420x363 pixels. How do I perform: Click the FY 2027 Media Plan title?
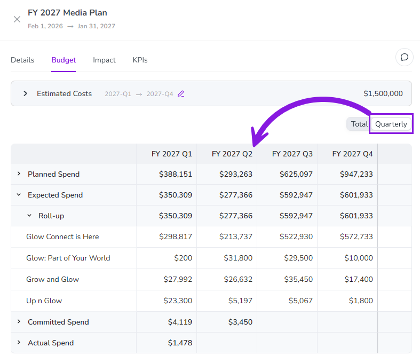point(67,13)
